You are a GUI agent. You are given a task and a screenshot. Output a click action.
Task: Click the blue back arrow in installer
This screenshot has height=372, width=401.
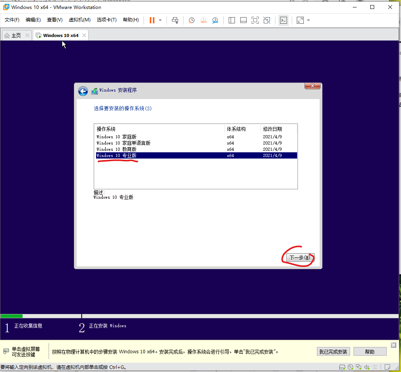pyautogui.click(x=83, y=91)
